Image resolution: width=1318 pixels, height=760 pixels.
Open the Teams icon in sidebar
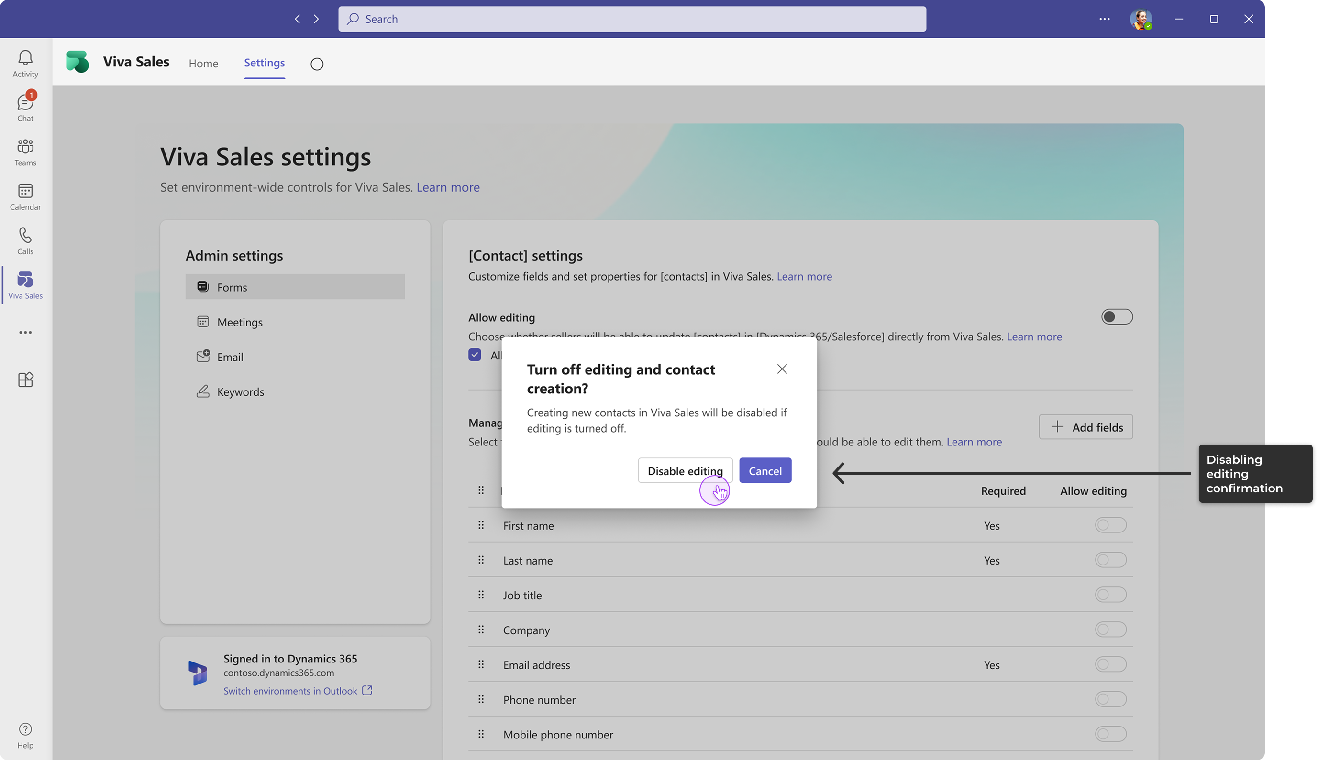click(25, 152)
